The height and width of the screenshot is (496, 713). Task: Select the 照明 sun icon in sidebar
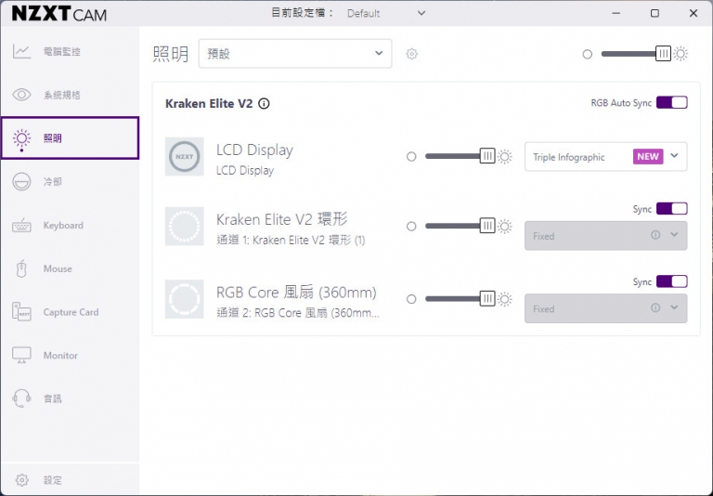point(21,138)
